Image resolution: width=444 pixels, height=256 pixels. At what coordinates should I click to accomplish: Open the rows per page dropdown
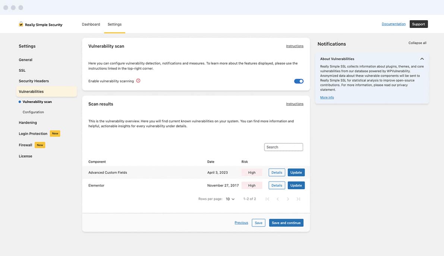230,199
